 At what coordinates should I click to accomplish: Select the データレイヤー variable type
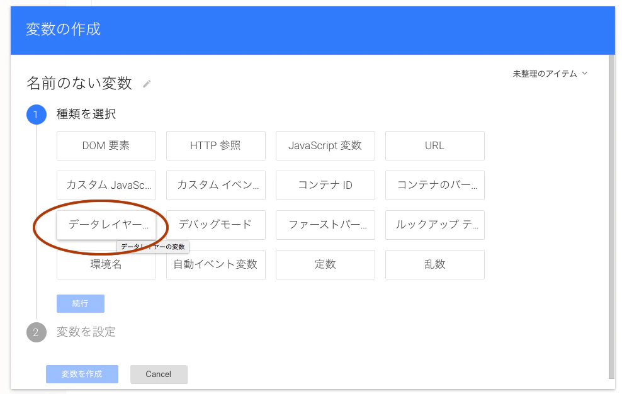(106, 225)
